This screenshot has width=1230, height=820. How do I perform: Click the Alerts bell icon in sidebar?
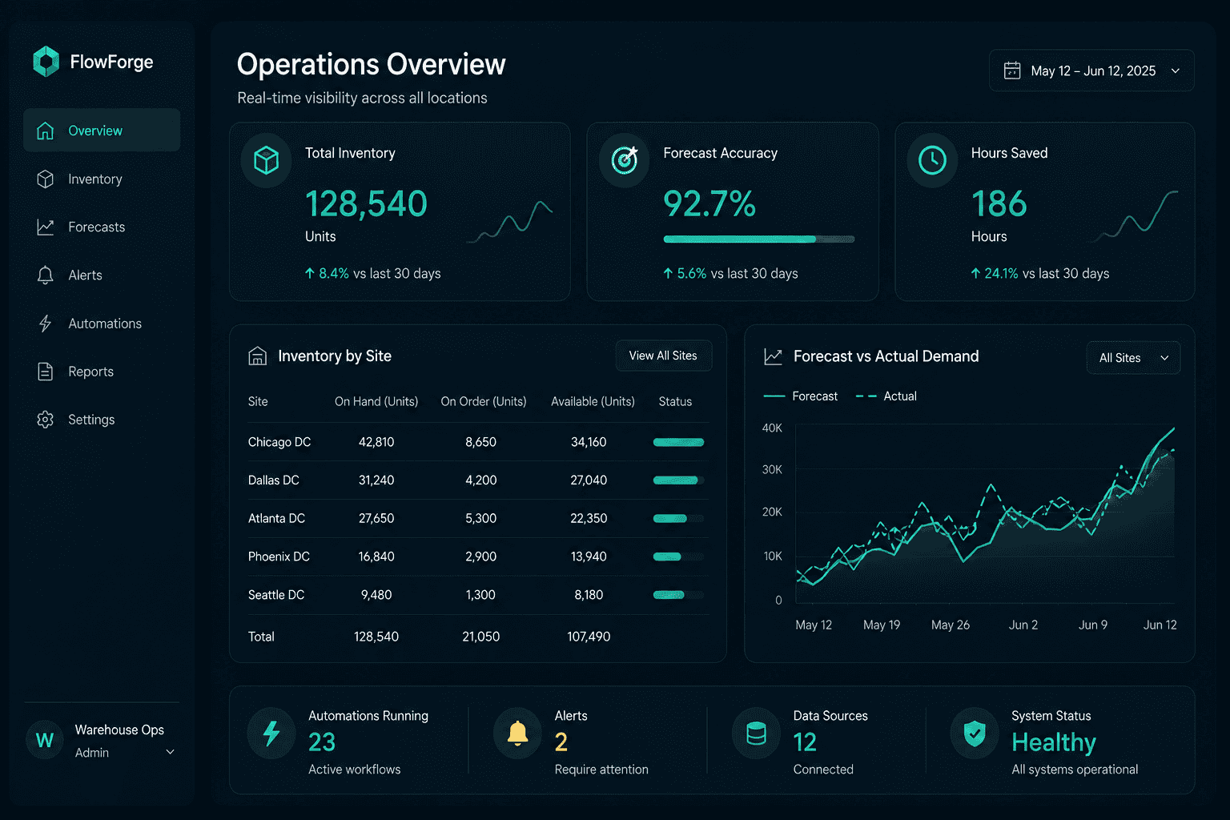46,275
